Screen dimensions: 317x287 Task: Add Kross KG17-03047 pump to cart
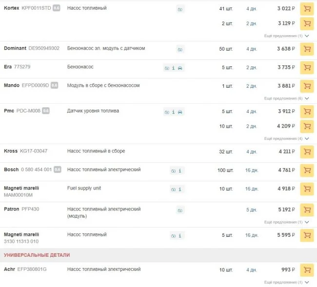click(x=307, y=152)
